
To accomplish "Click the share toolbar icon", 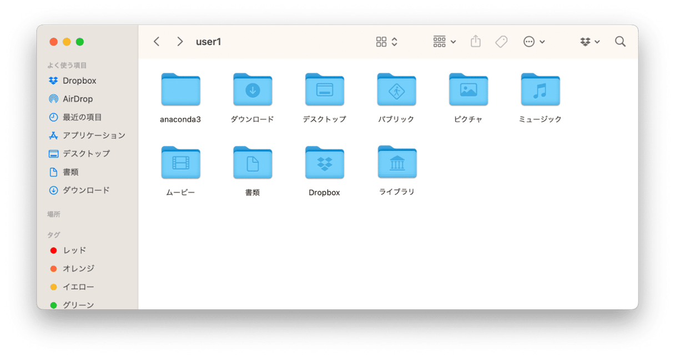I will 476,42.
